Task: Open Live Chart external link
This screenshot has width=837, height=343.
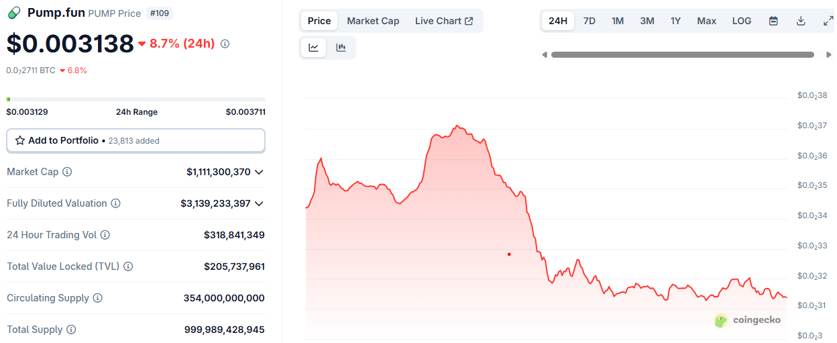Action: pyautogui.click(x=444, y=21)
